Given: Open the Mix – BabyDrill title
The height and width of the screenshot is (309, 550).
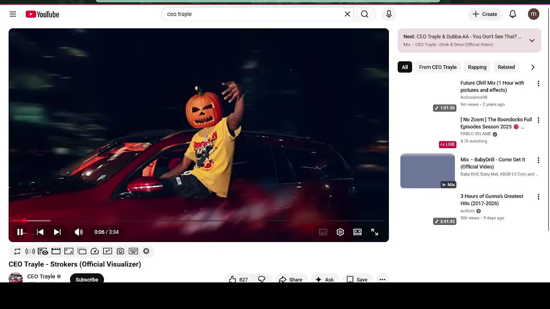Looking at the screenshot, I should [x=493, y=163].
